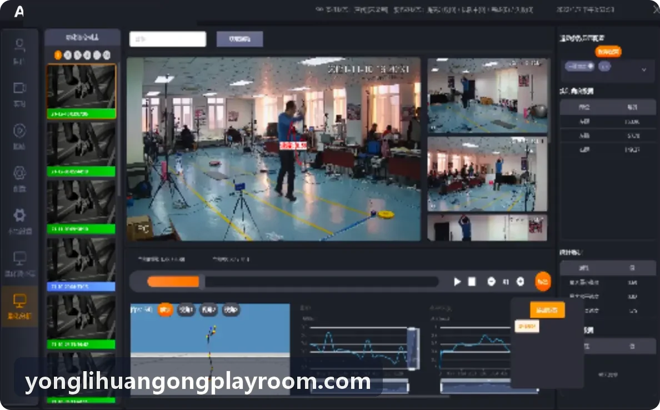Image resolution: width=660 pixels, height=410 pixels.
Task: Go to the second page dot above thumbnails
Action: (x=68, y=55)
